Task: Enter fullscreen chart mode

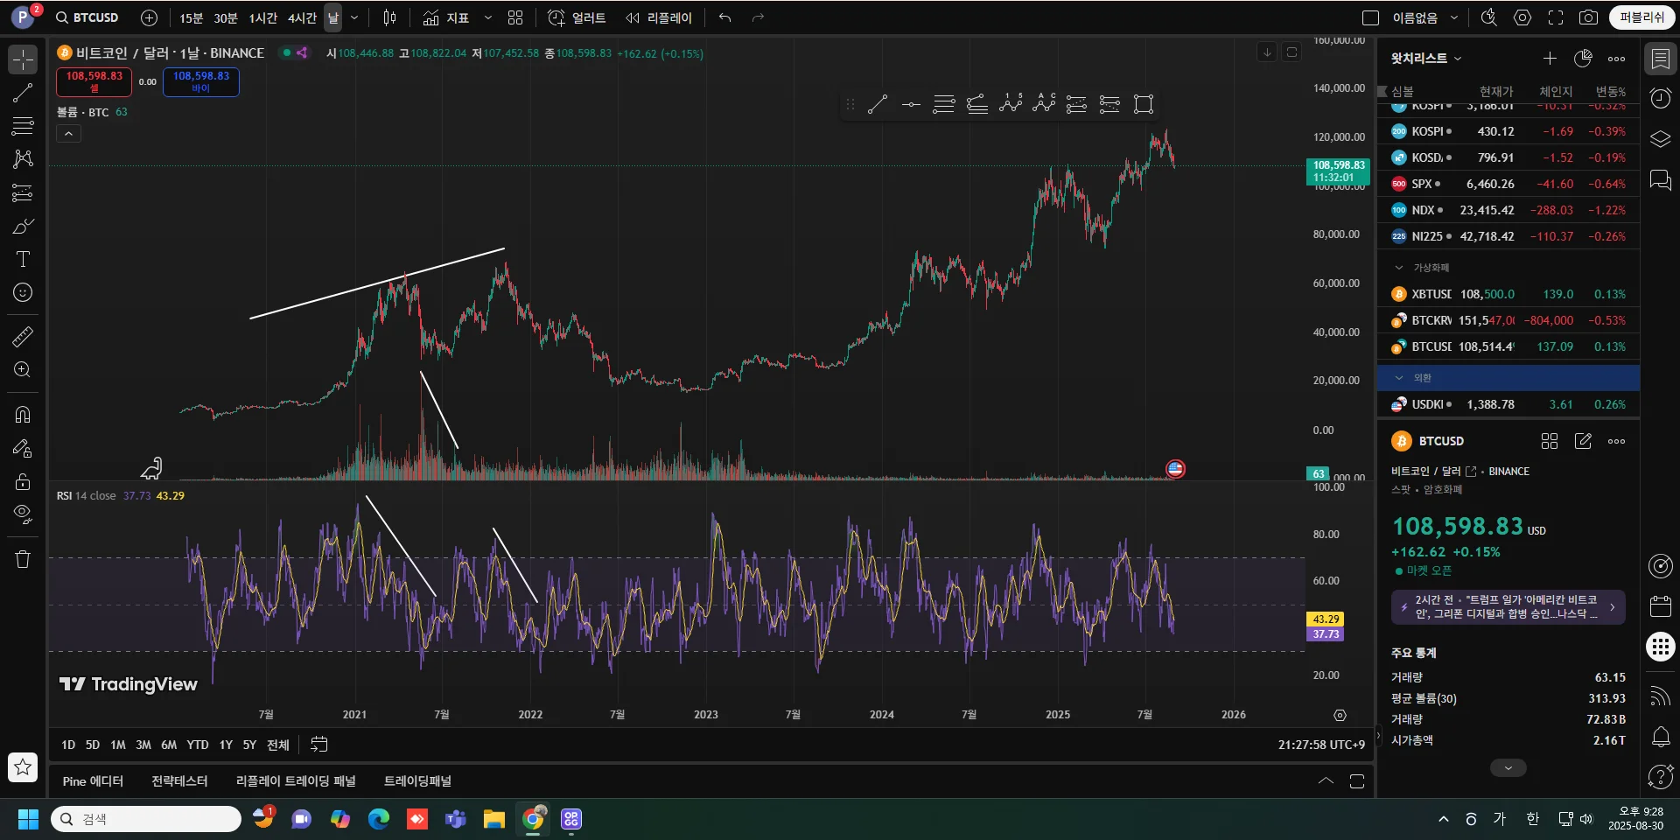Action: point(1556,17)
